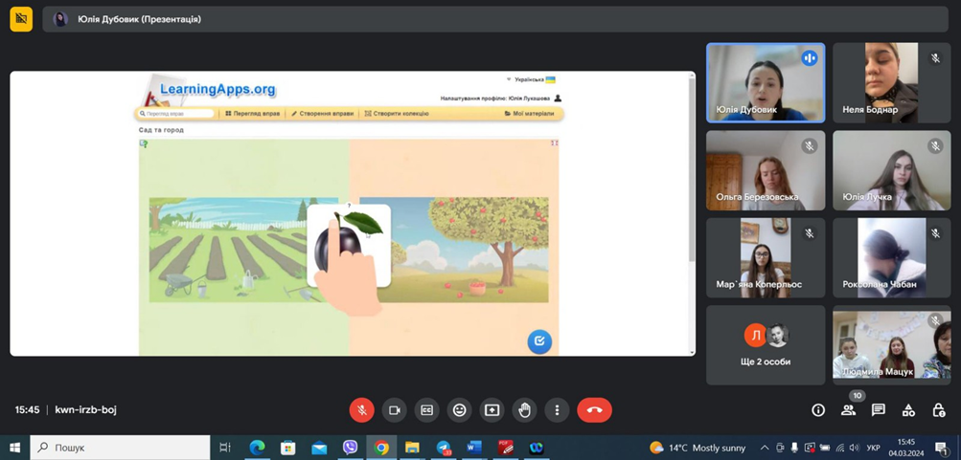
Task: Click the exercise search field
Action: click(176, 113)
